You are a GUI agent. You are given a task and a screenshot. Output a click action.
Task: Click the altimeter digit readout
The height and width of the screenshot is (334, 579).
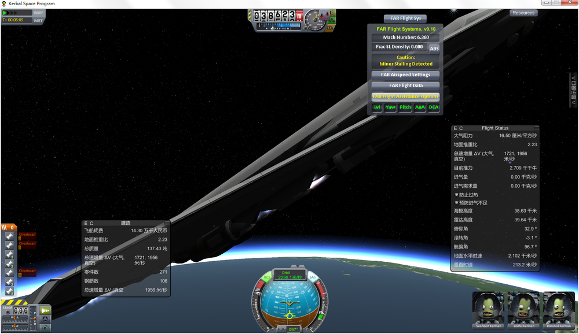[274, 16]
